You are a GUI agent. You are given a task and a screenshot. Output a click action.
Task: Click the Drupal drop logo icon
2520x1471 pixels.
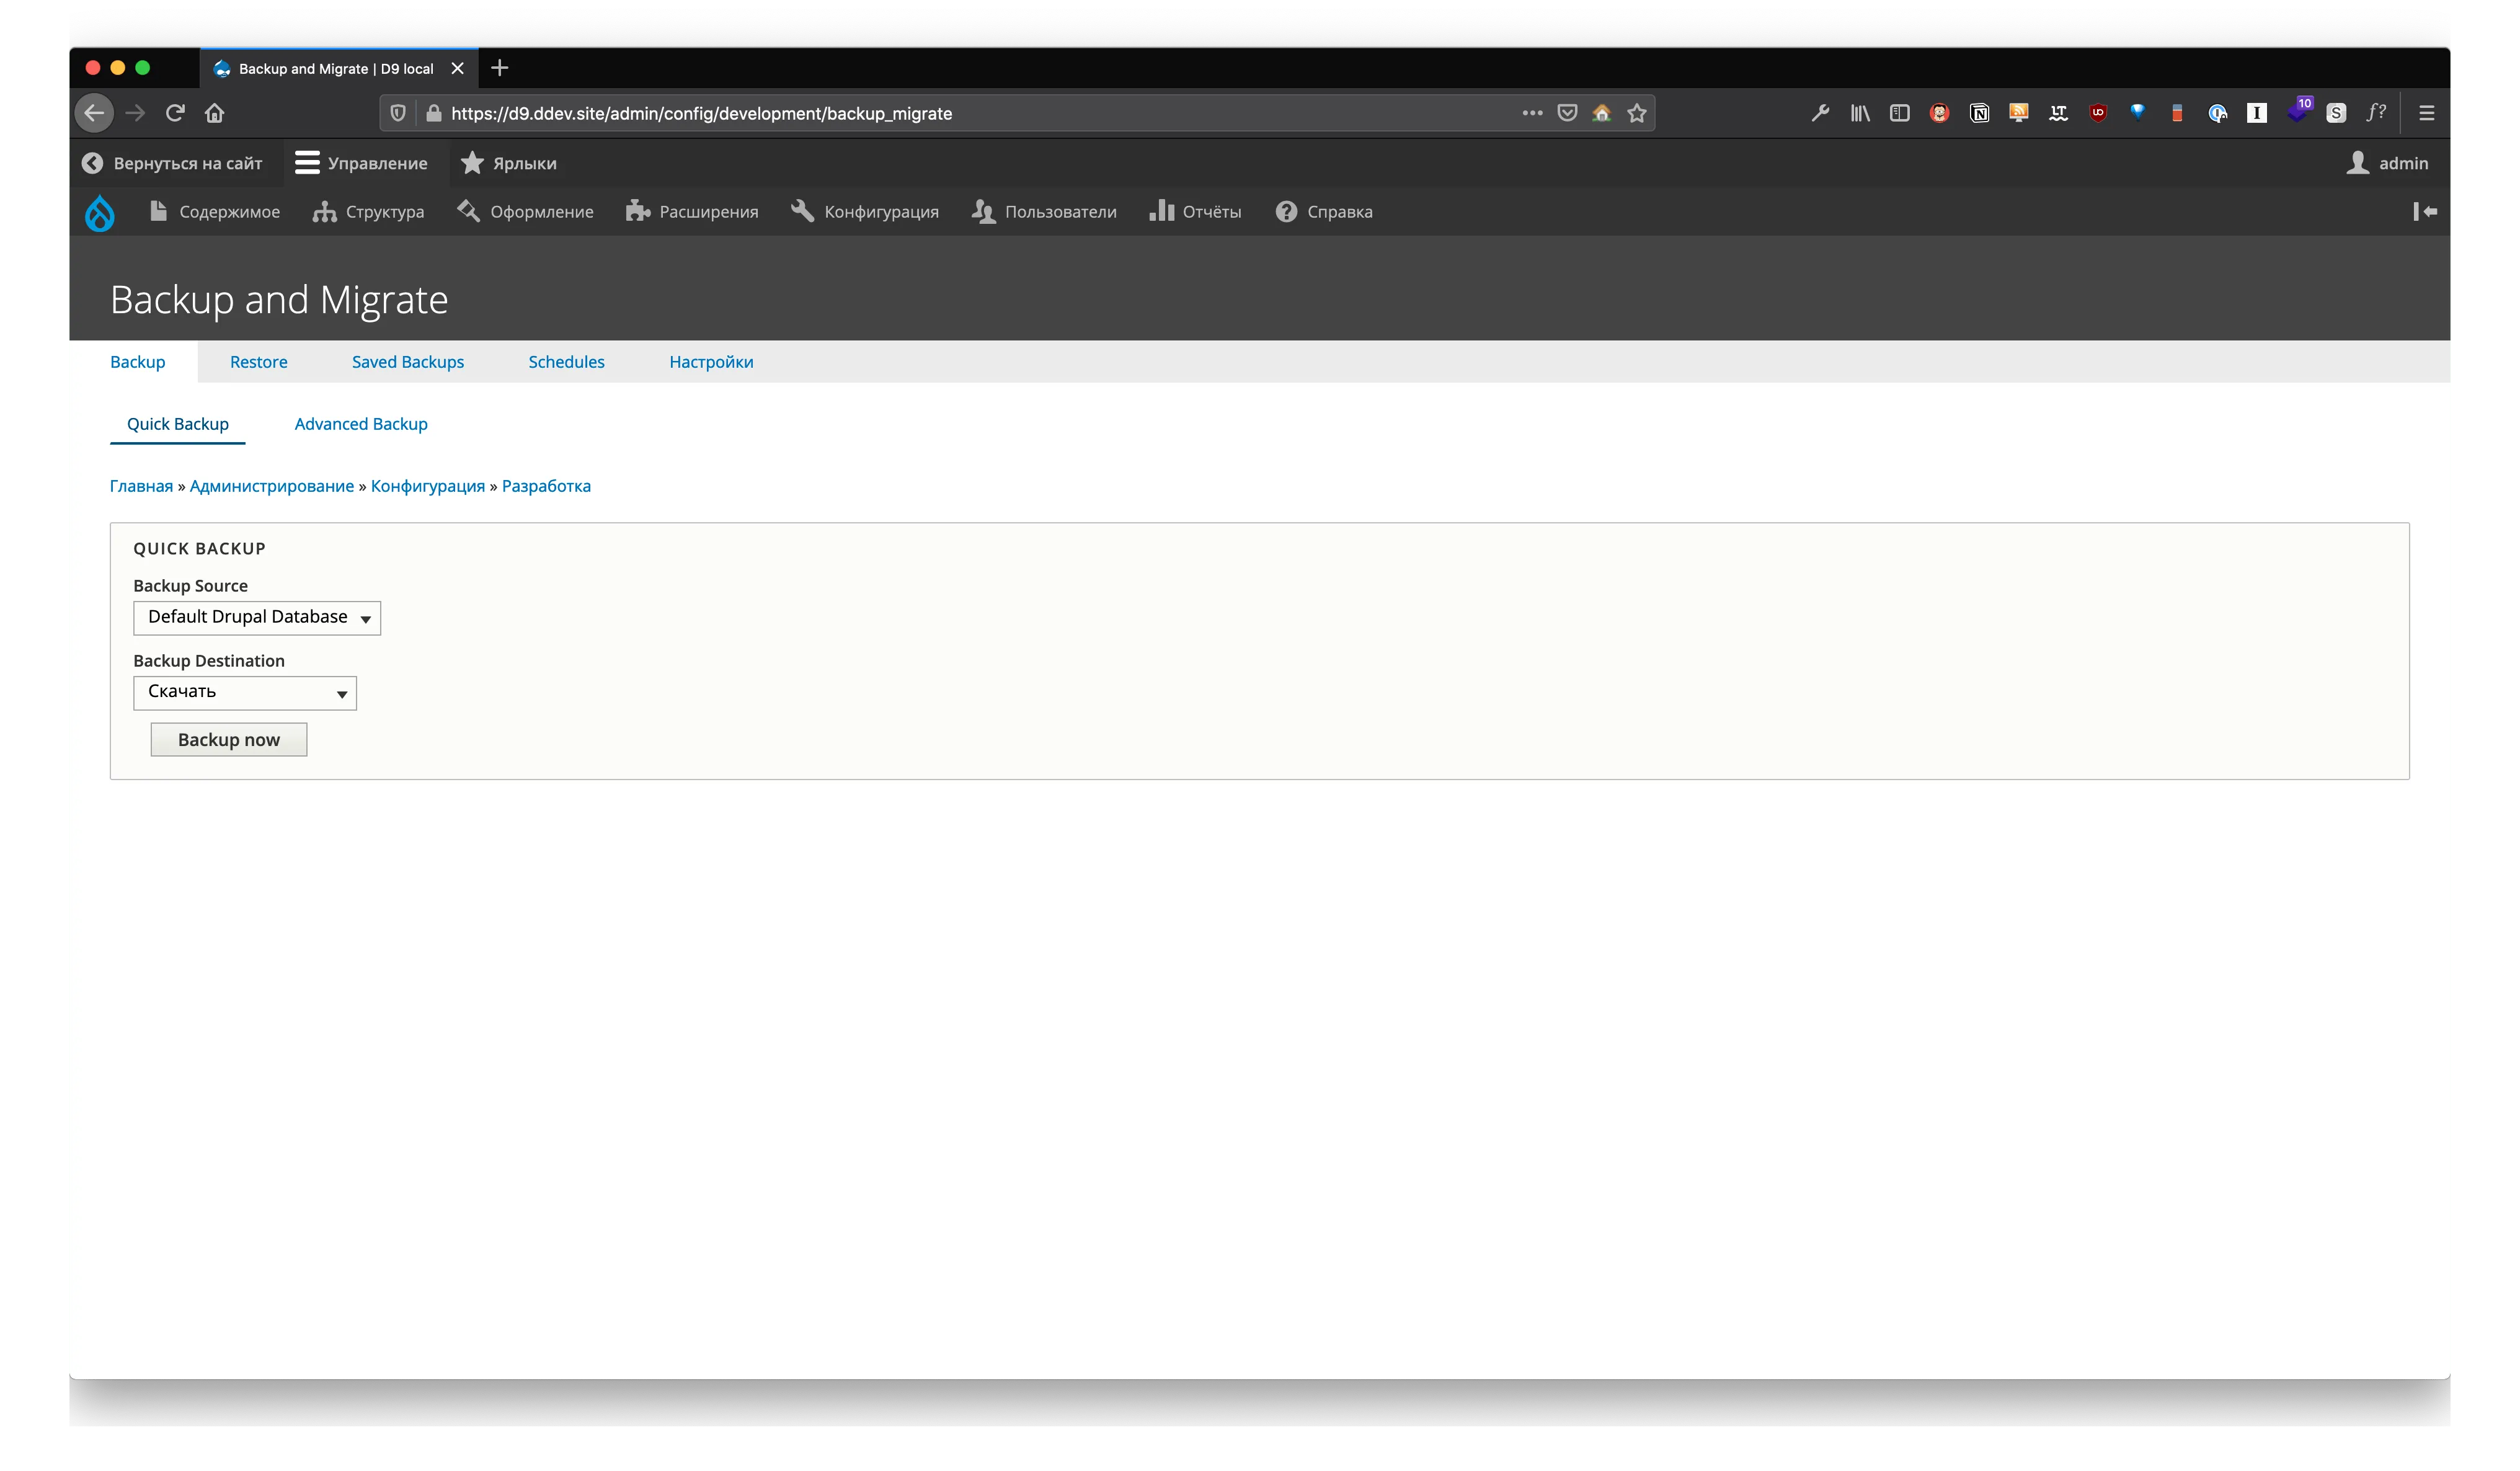pos(100,212)
